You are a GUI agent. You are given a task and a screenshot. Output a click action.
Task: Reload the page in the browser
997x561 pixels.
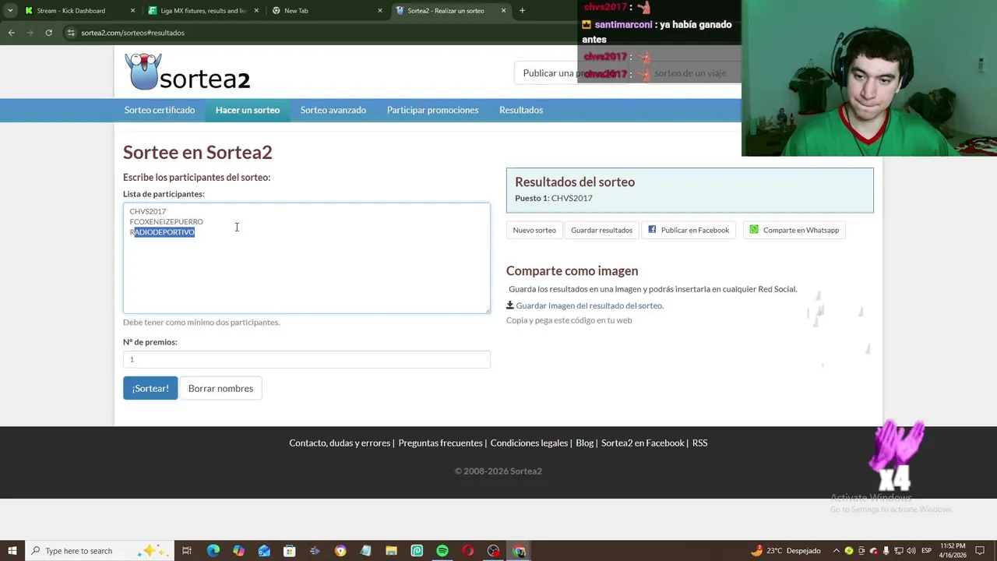tap(48, 33)
